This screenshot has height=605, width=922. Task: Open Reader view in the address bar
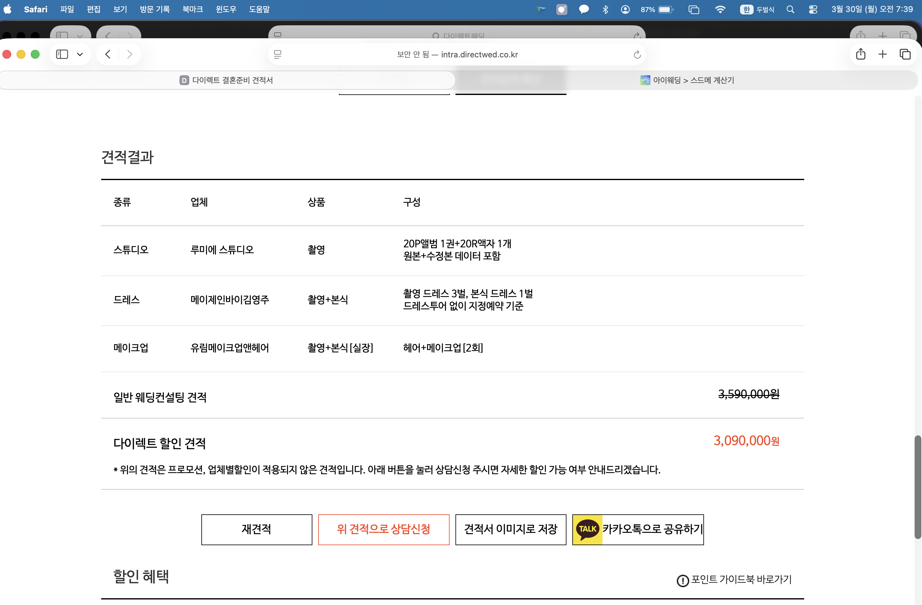[x=278, y=54]
